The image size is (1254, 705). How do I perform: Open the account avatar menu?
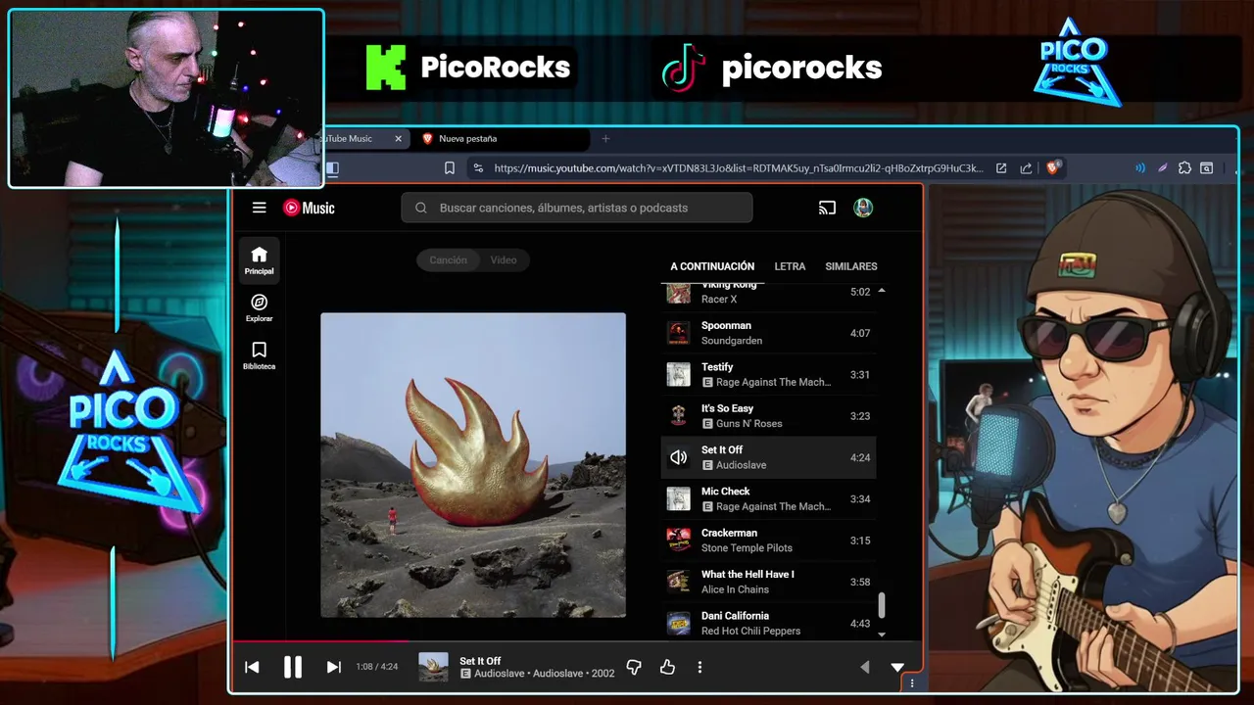tap(863, 208)
